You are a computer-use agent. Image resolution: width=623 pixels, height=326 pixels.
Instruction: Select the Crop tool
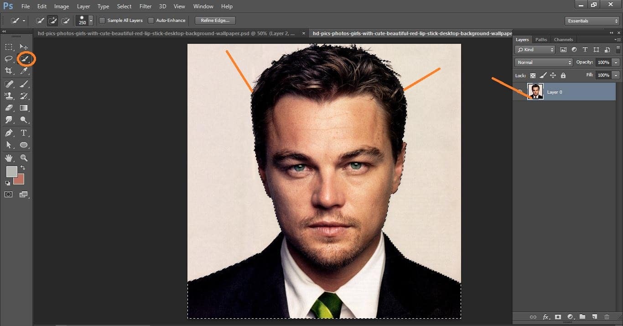coord(9,71)
